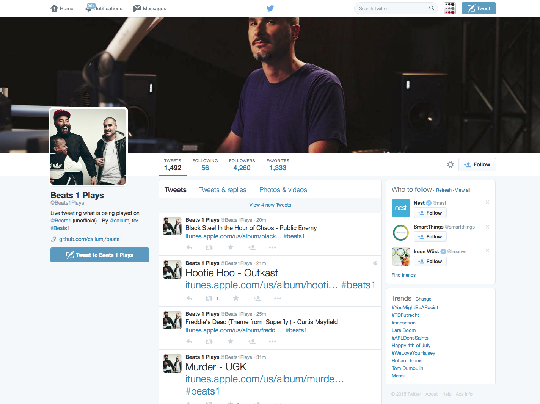The image size is (540, 404).
Task: Open the Murder - UGK iTunes link
Action: pos(265,379)
